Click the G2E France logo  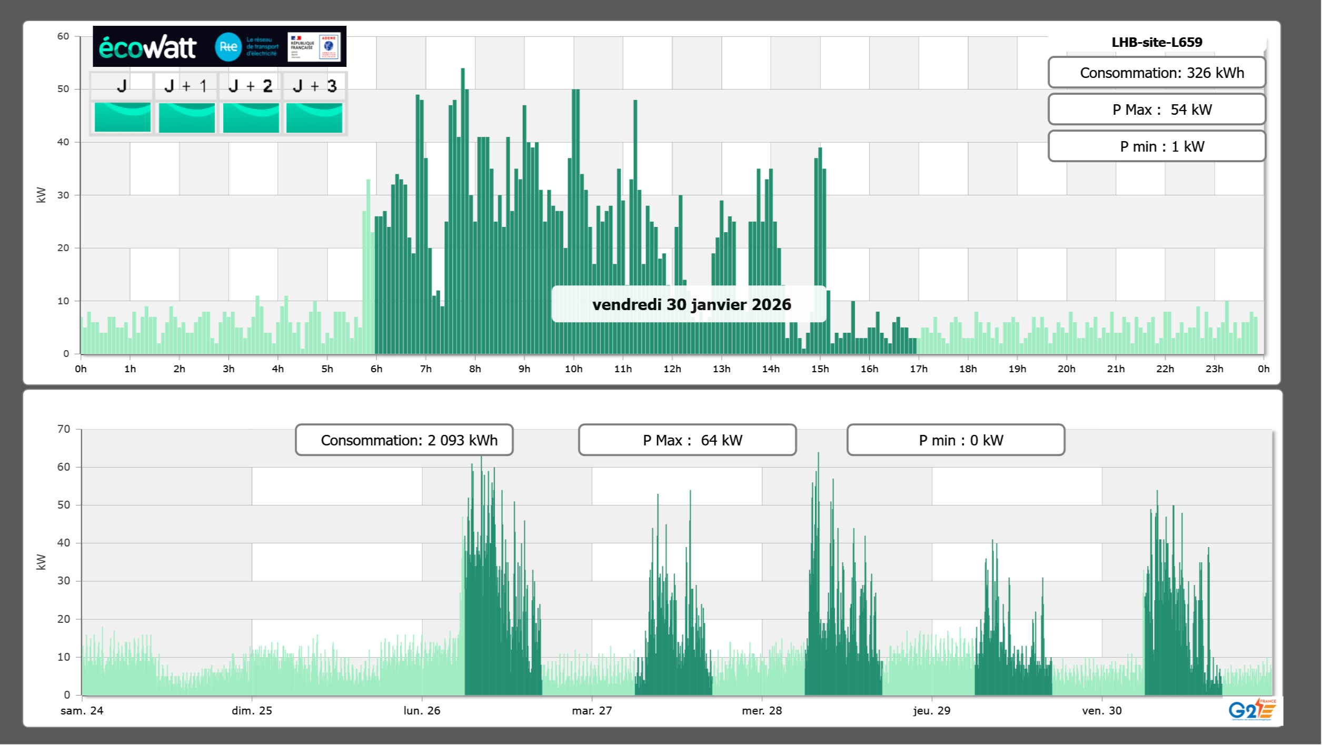click(1252, 710)
